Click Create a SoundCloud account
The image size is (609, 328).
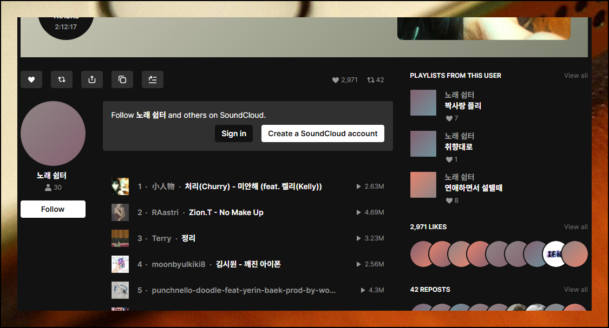tap(323, 133)
